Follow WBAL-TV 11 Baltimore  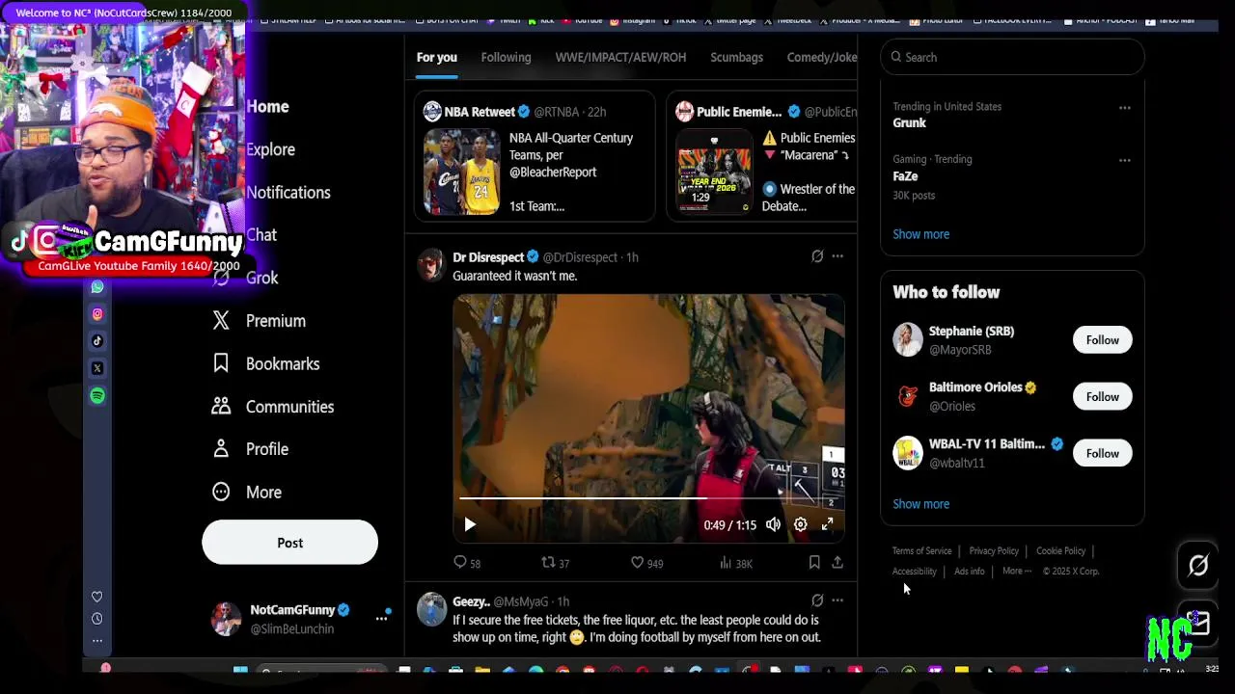coord(1102,453)
